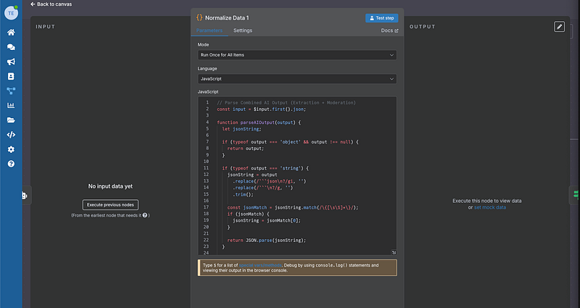Expand the Language dropdown set to JavaScript

point(297,78)
